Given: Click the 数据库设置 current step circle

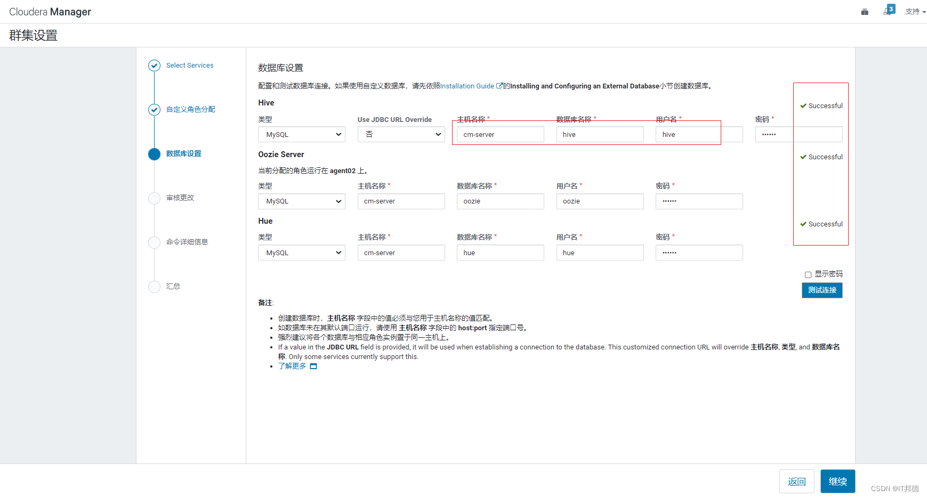Looking at the screenshot, I should click(x=154, y=154).
